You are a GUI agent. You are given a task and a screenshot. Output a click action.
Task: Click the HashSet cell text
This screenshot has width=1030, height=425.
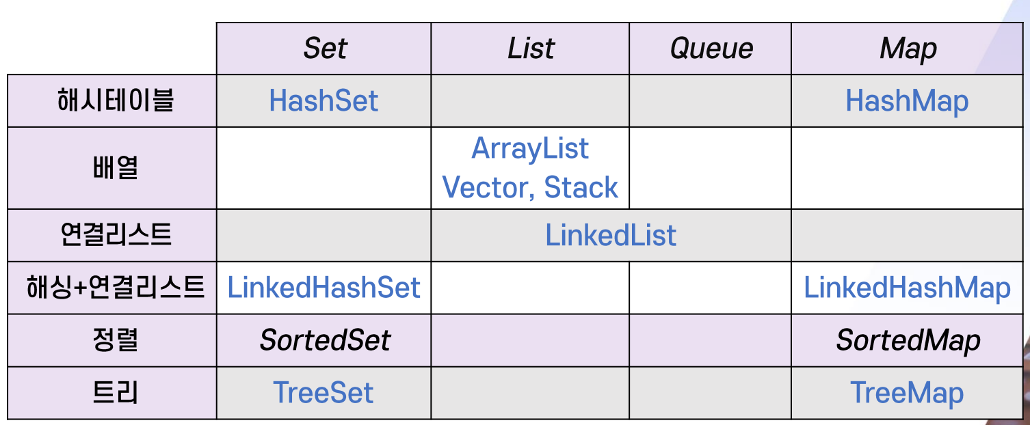tap(323, 101)
